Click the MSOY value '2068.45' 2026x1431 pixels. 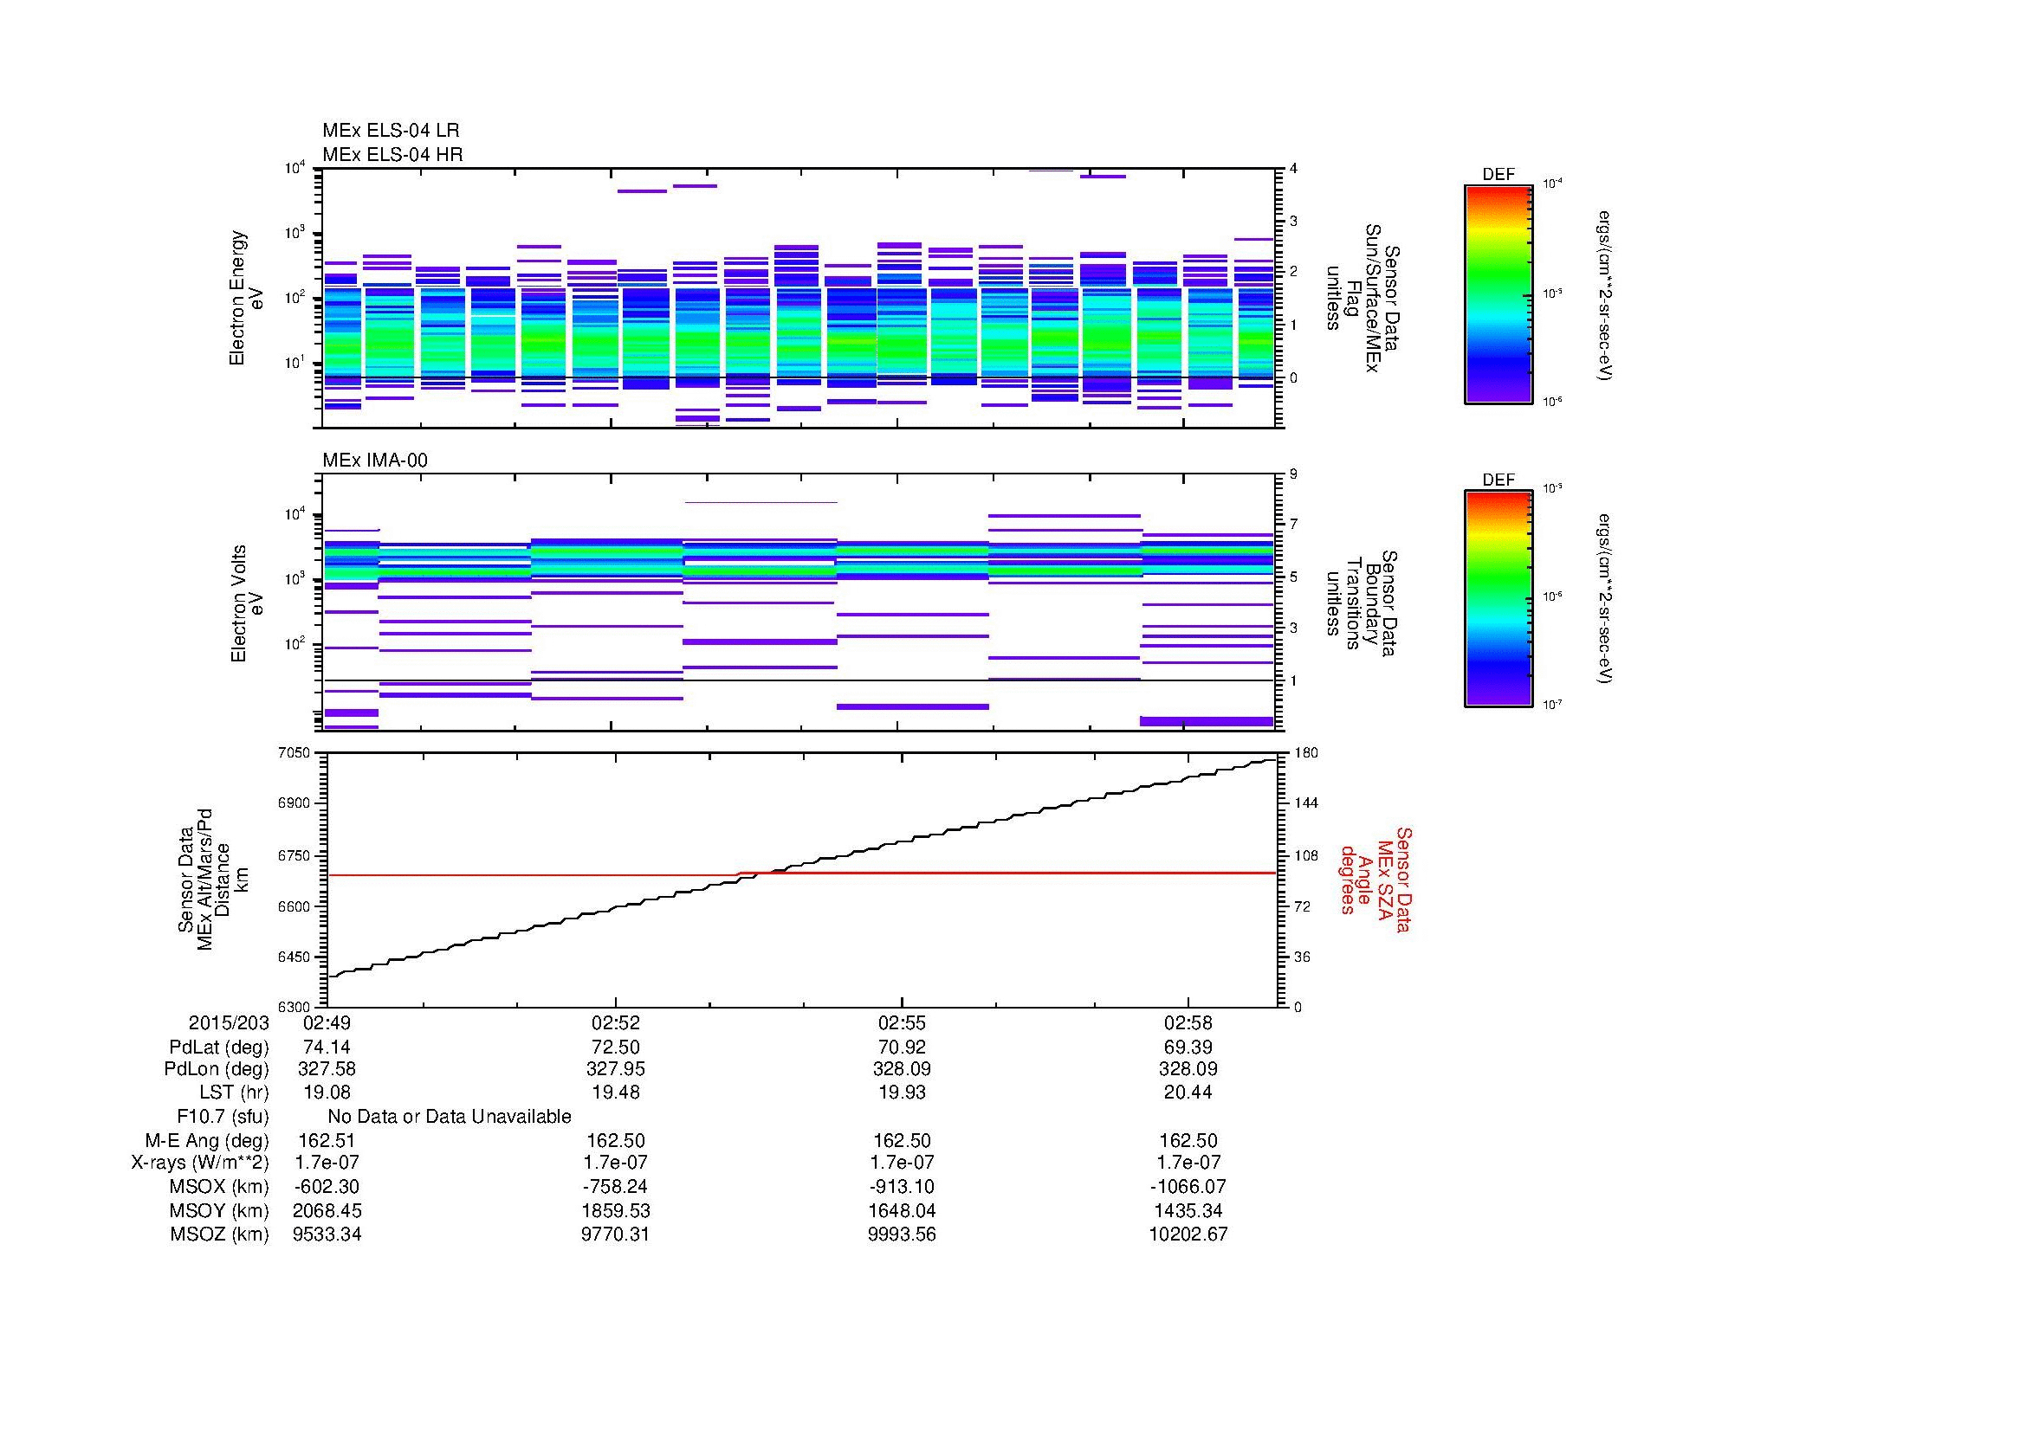coord(327,1210)
